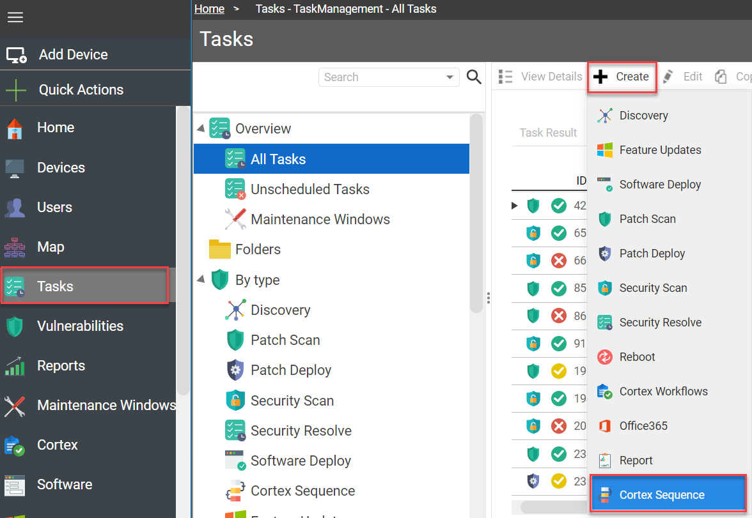
Task: Collapse the Overview tree node
Action: [201, 128]
